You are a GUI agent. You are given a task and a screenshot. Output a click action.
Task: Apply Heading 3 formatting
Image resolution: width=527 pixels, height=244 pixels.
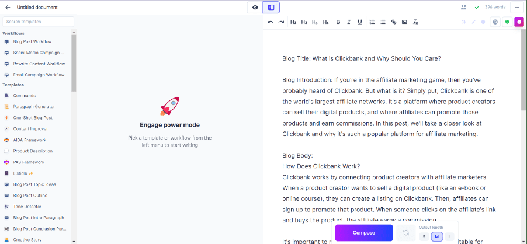(315, 22)
